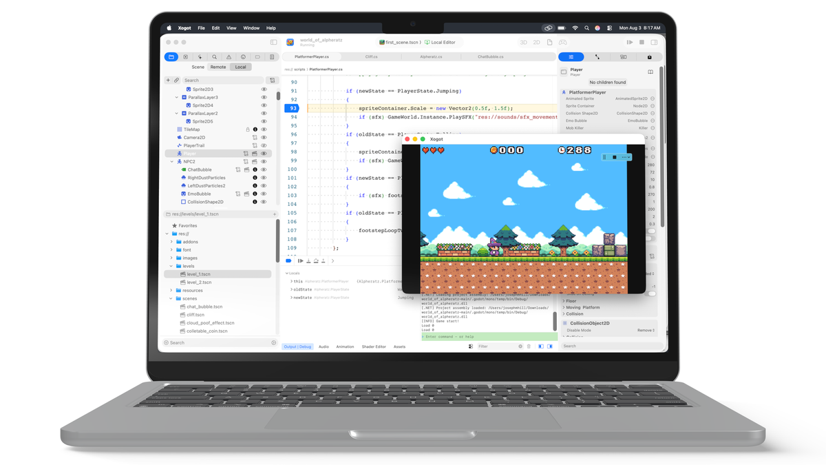Image resolution: width=826 pixels, height=465 pixels.
Task: Expand the addons folder
Action: [171, 242]
